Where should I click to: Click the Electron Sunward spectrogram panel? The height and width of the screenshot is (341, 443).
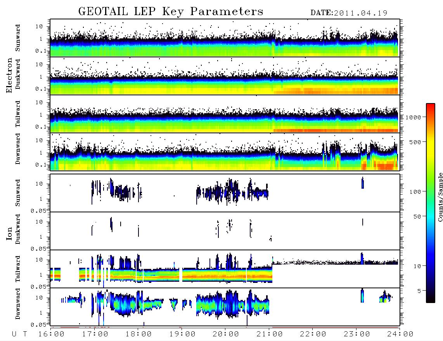click(x=225, y=38)
